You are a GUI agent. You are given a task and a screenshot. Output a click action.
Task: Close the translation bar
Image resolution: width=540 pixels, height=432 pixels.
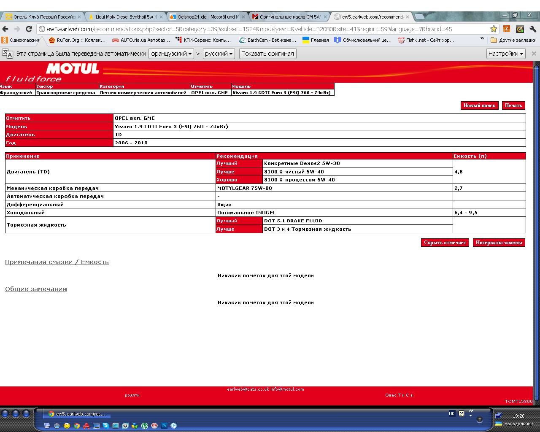click(x=534, y=54)
